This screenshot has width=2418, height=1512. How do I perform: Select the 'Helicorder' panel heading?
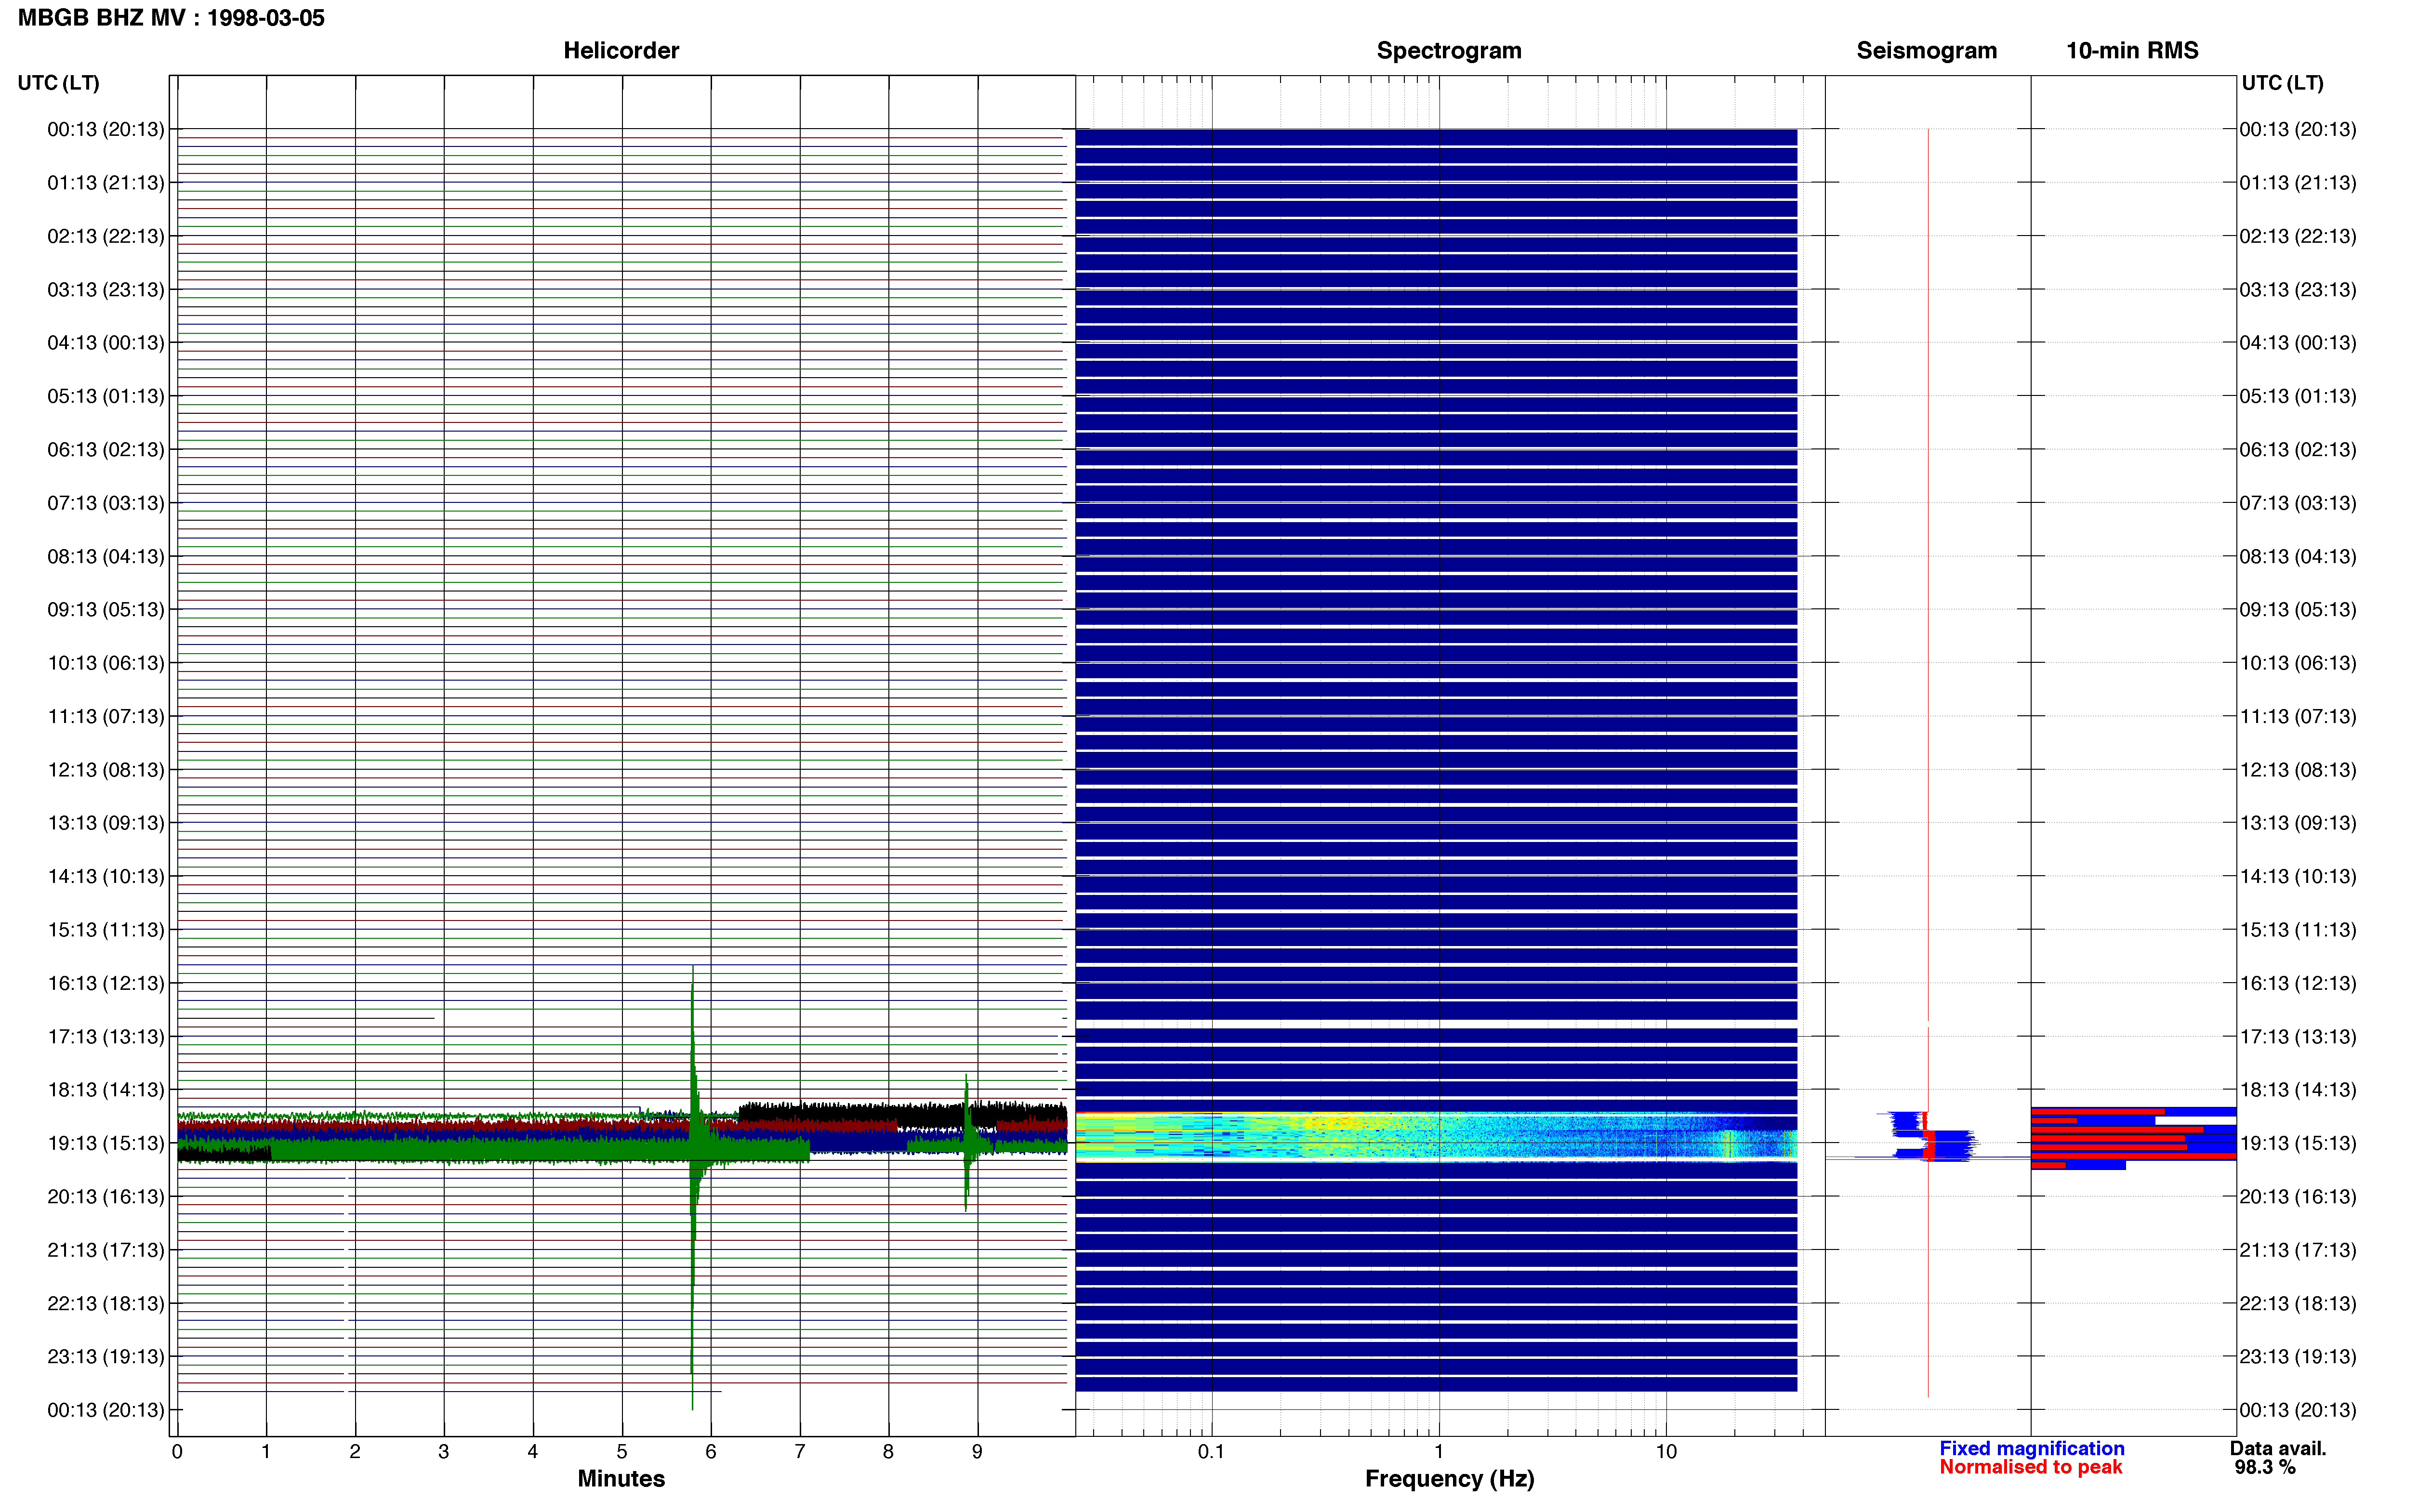[621, 50]
